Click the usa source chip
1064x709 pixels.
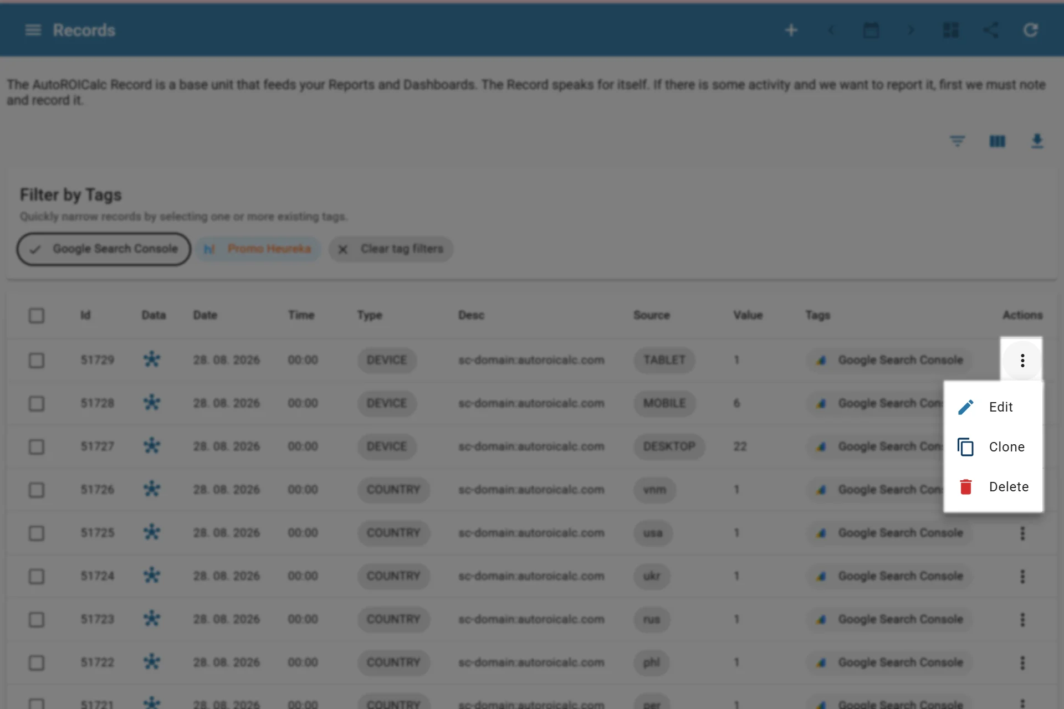pos(653,533)
